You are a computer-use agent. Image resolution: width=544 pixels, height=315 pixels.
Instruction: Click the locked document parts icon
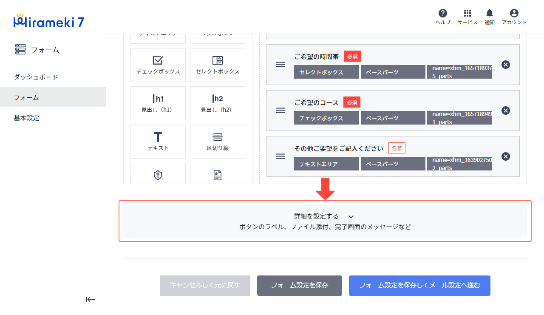(x=217, y=174)
